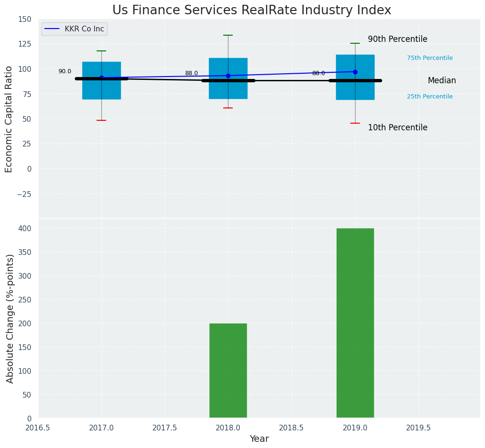
Task: Click the Economic Capital Ratio axis label
Action: pos(9,119)
